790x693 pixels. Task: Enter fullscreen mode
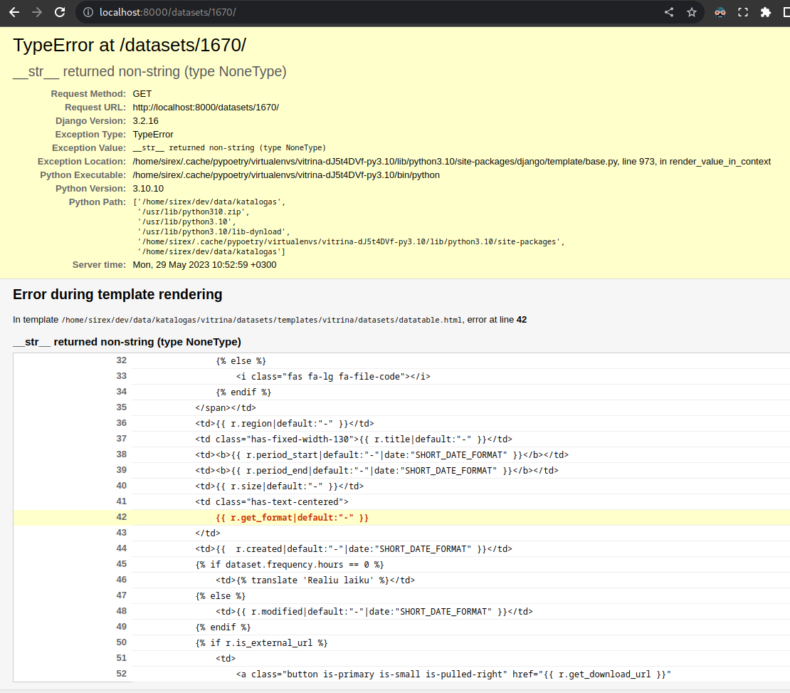pos(742,11)
